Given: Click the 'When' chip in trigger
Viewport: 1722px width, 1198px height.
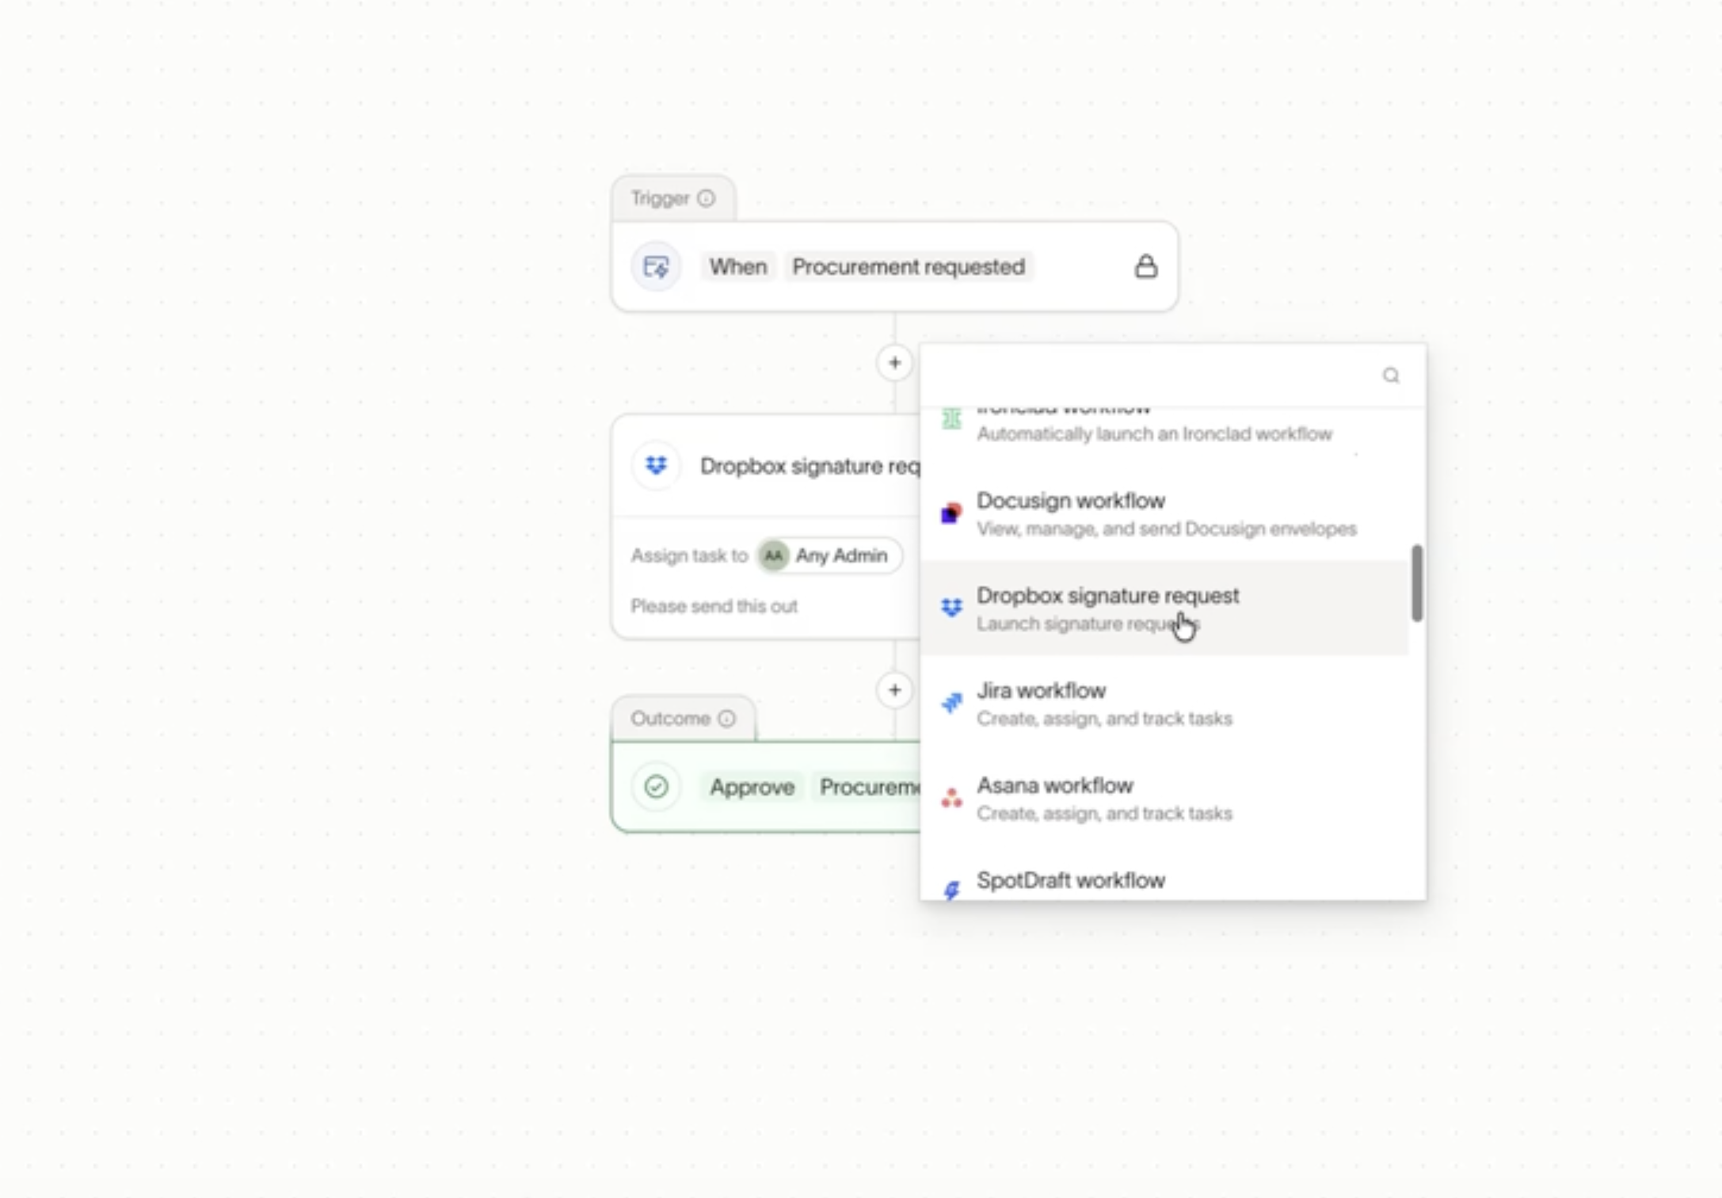Looking at the screenshot, I should click(x=738, y=267).
